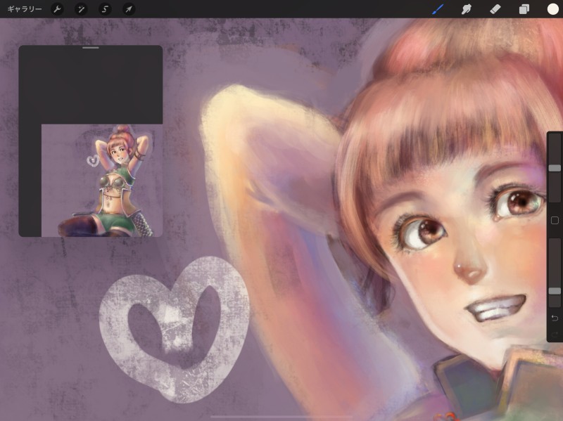Image resolution: width=563 pixels, height=421 pixels.
Task: Click the brush opacity slider handle
Action: [555, 291]
